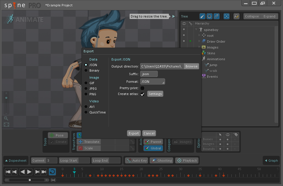Click the fit-to-view icon in viewport
The height and width of the screenshot is (186, 283).
6,125
